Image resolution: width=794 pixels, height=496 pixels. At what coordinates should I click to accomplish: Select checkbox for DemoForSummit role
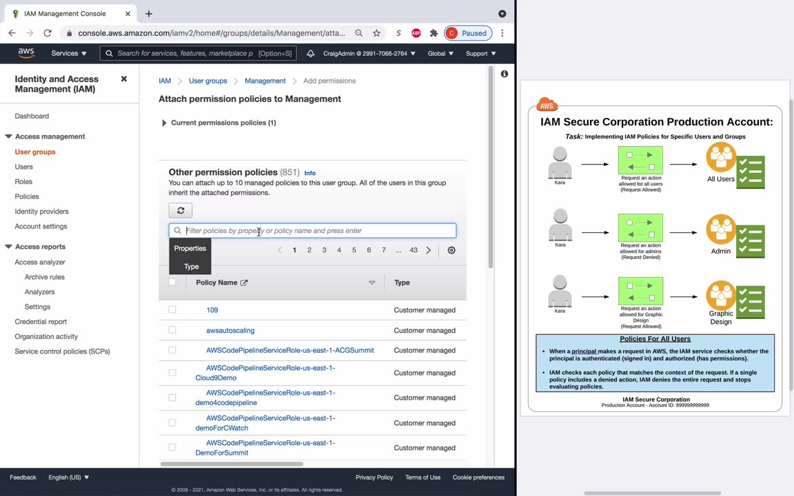point(172,447)
